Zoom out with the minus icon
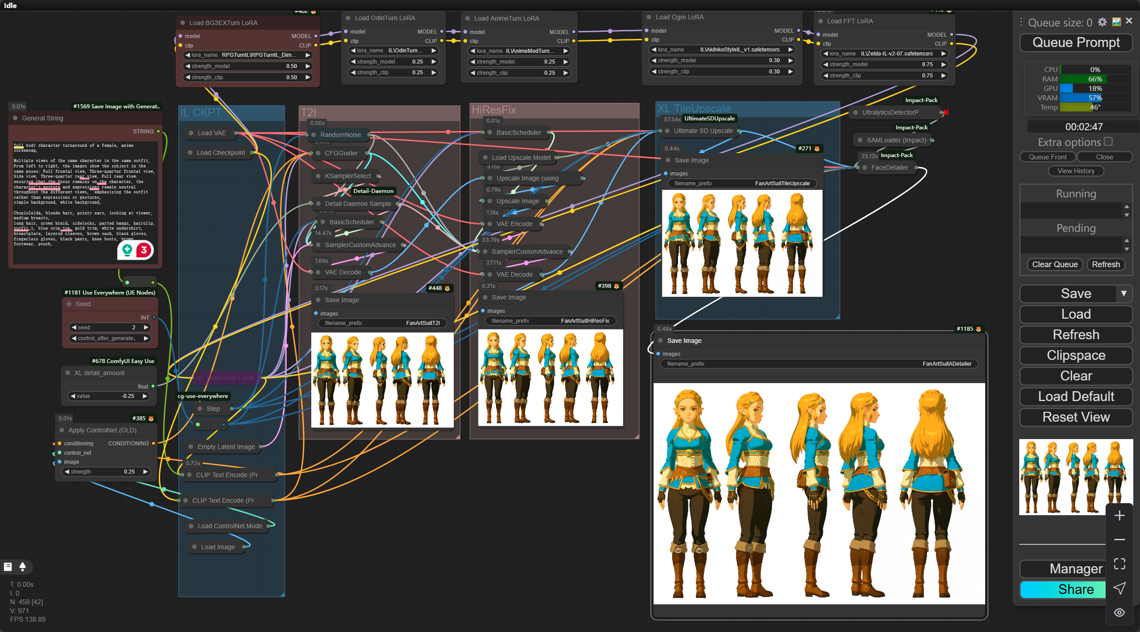1140x632 pixels. (1119, 540)
